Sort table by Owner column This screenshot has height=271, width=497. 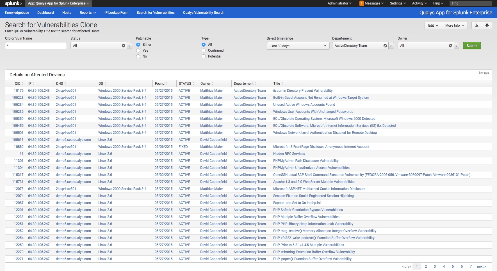click(x=207, y=84)
